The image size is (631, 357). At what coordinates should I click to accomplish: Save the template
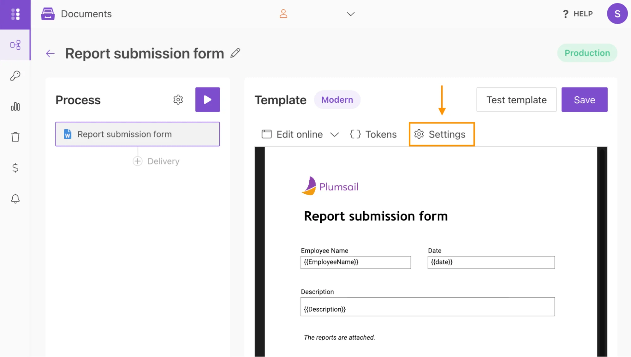tap(584, 100)
